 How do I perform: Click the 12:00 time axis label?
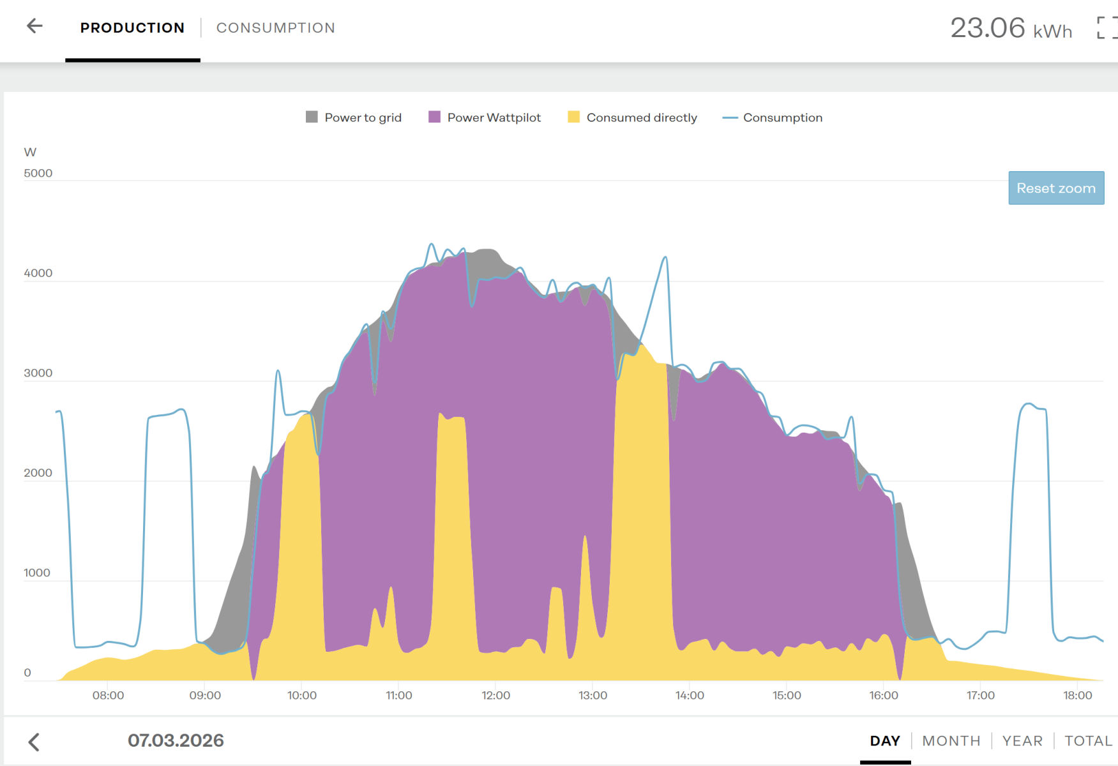495,695
